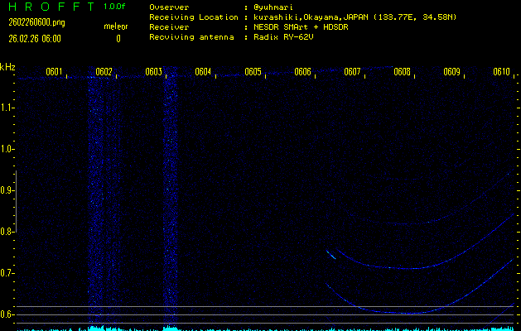
Task: Click the 0610 time marker
Action: [501, 72]
